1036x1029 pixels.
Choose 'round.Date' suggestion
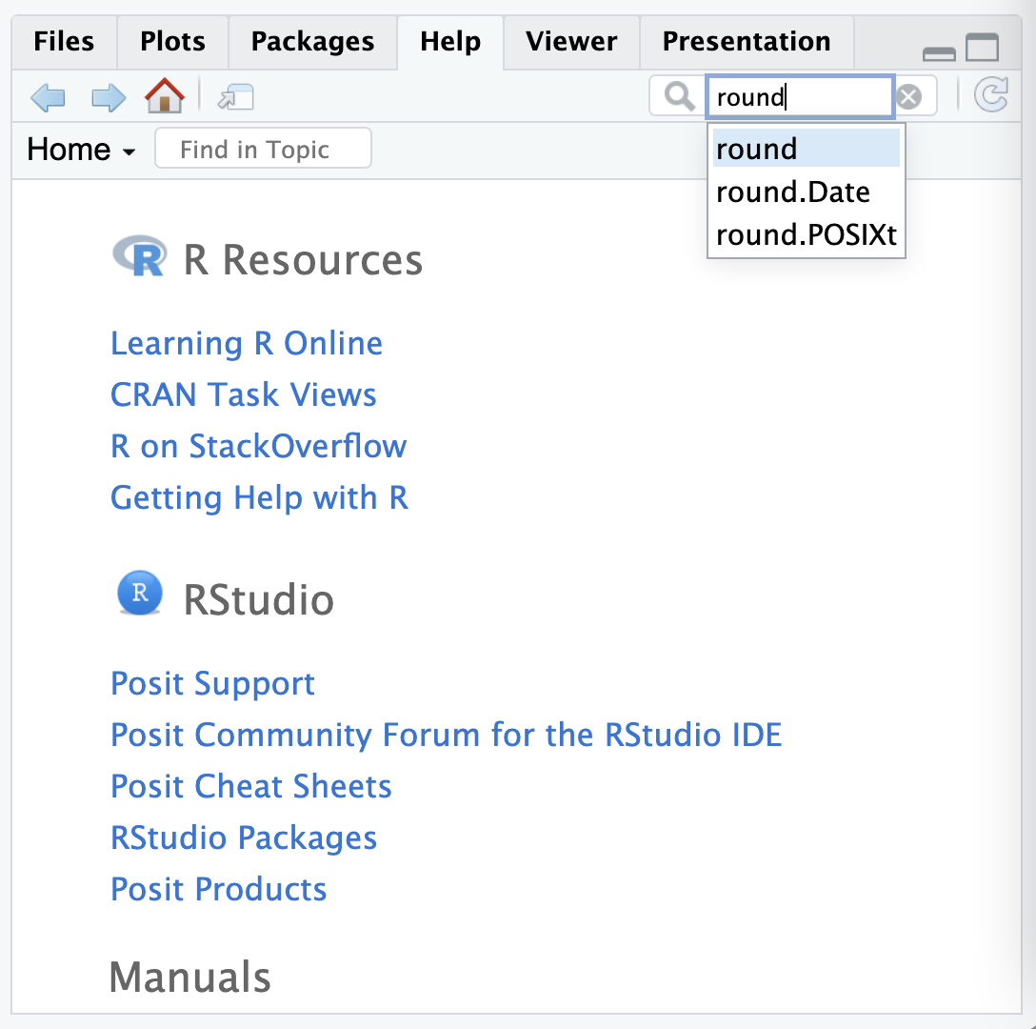[807, 192]
